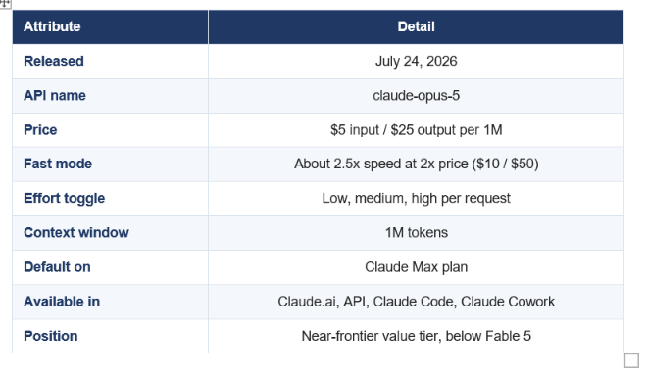Click the table resize handle square
Image resolution: width=647 pixels, height=377 pixels.
[x=631, y=360]
